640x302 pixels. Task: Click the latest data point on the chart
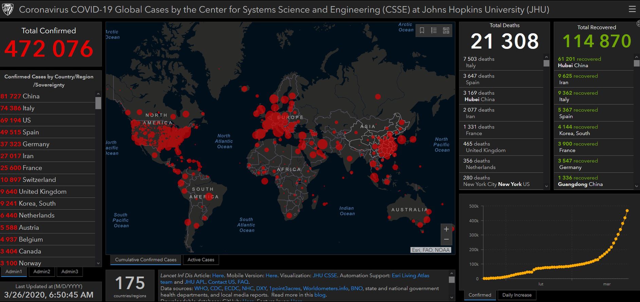pyautogui.click(x=627, y=211)
